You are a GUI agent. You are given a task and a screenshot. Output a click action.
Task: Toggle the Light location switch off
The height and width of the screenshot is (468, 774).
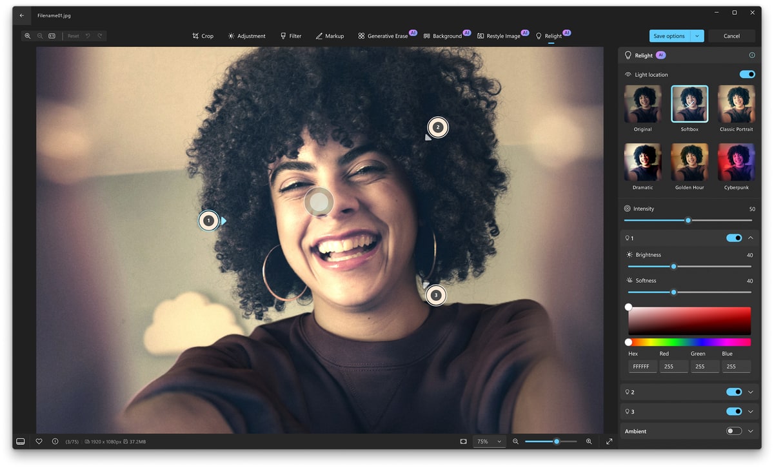[747, 75]
